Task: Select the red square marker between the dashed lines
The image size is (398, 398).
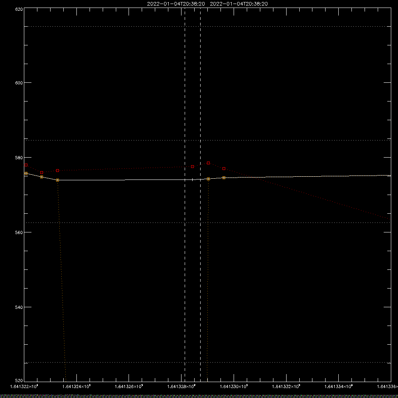Action: coord(192,166)
